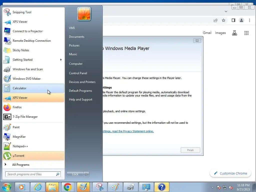This screenshot has width=256, height=192.
Task: Open Action Center flag icon
Action: pos(218,187)
